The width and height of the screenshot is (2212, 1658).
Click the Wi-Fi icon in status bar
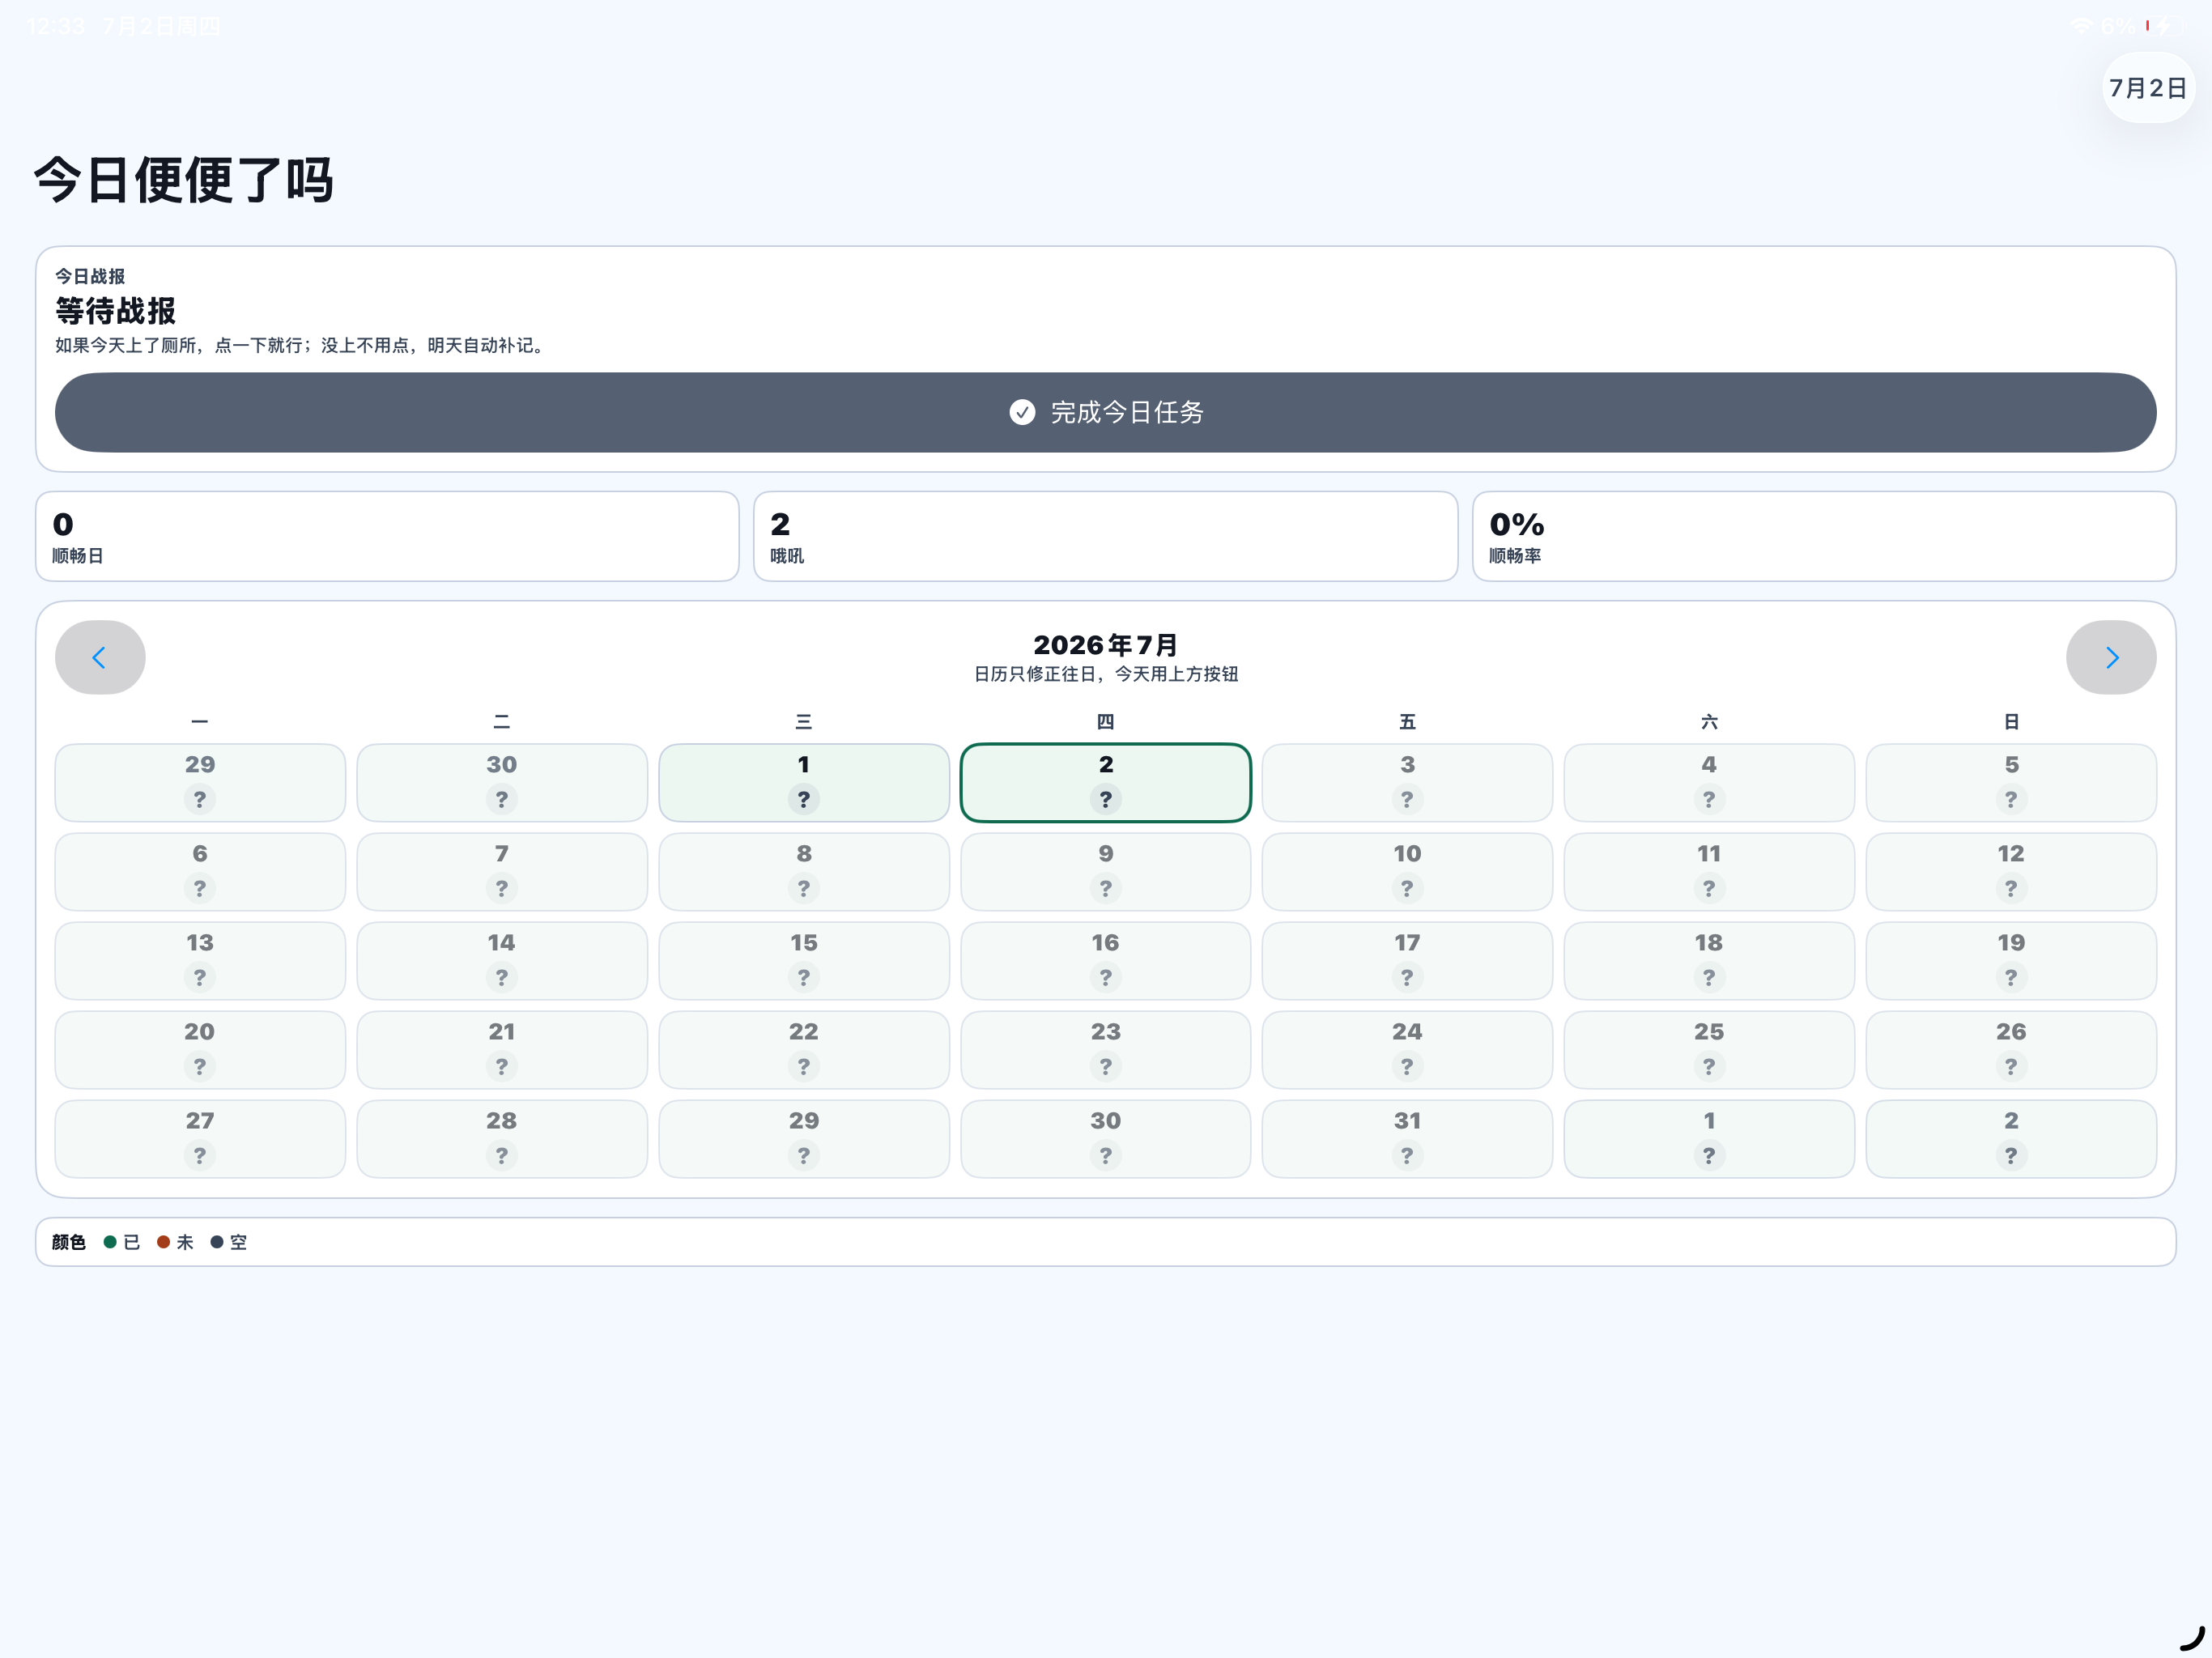[2082, 26]
